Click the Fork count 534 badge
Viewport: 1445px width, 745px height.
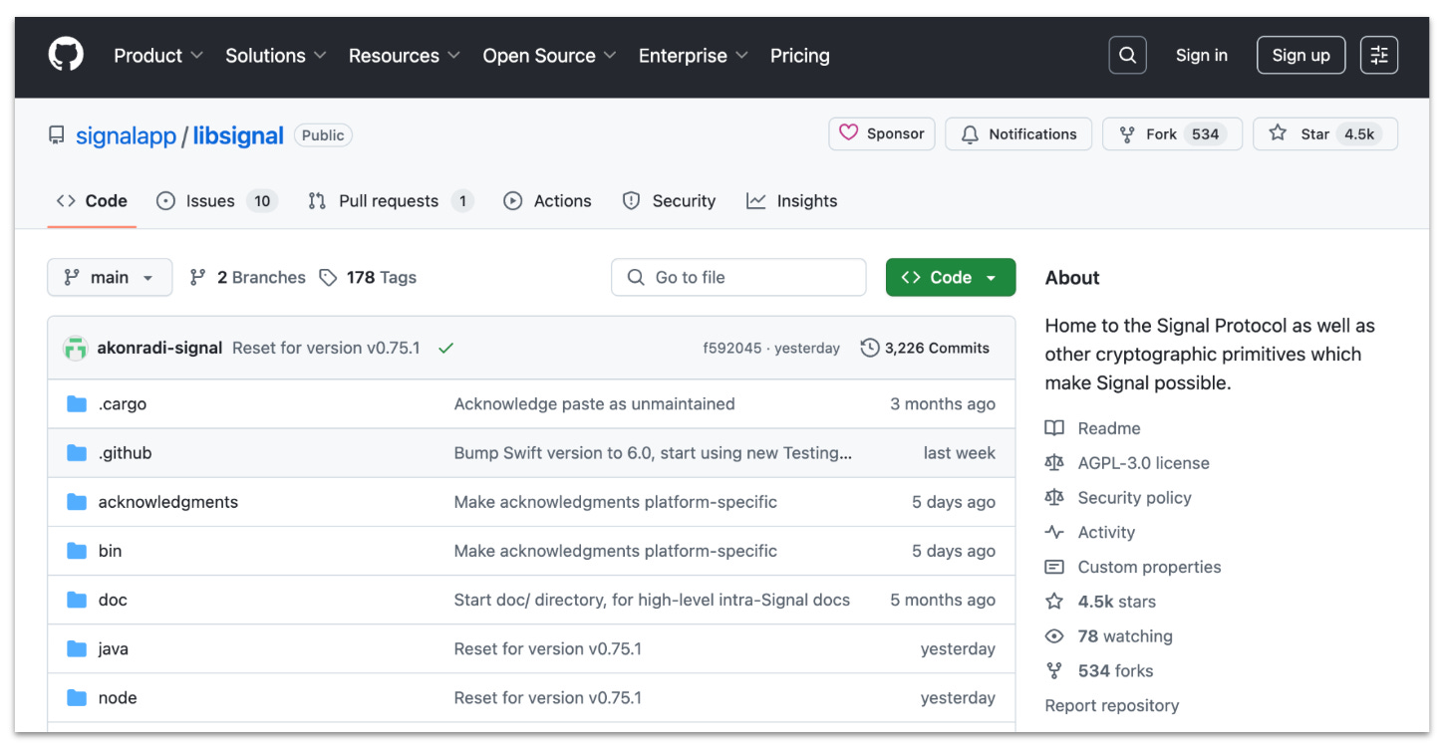click(1205, 134)
